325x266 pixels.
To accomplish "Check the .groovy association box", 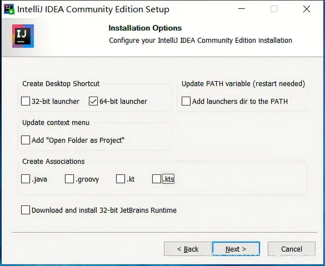I will [x=69, y=179].
